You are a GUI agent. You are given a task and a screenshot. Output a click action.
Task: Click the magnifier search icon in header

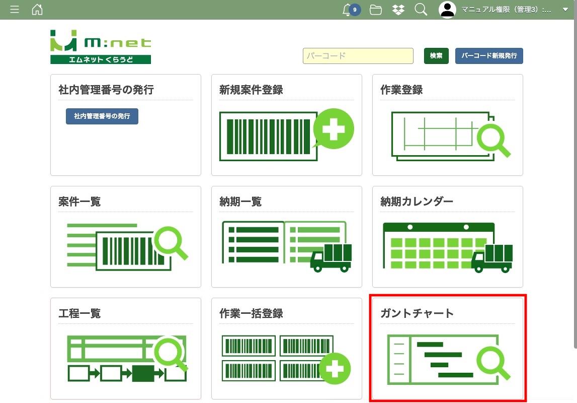[421, 10]
